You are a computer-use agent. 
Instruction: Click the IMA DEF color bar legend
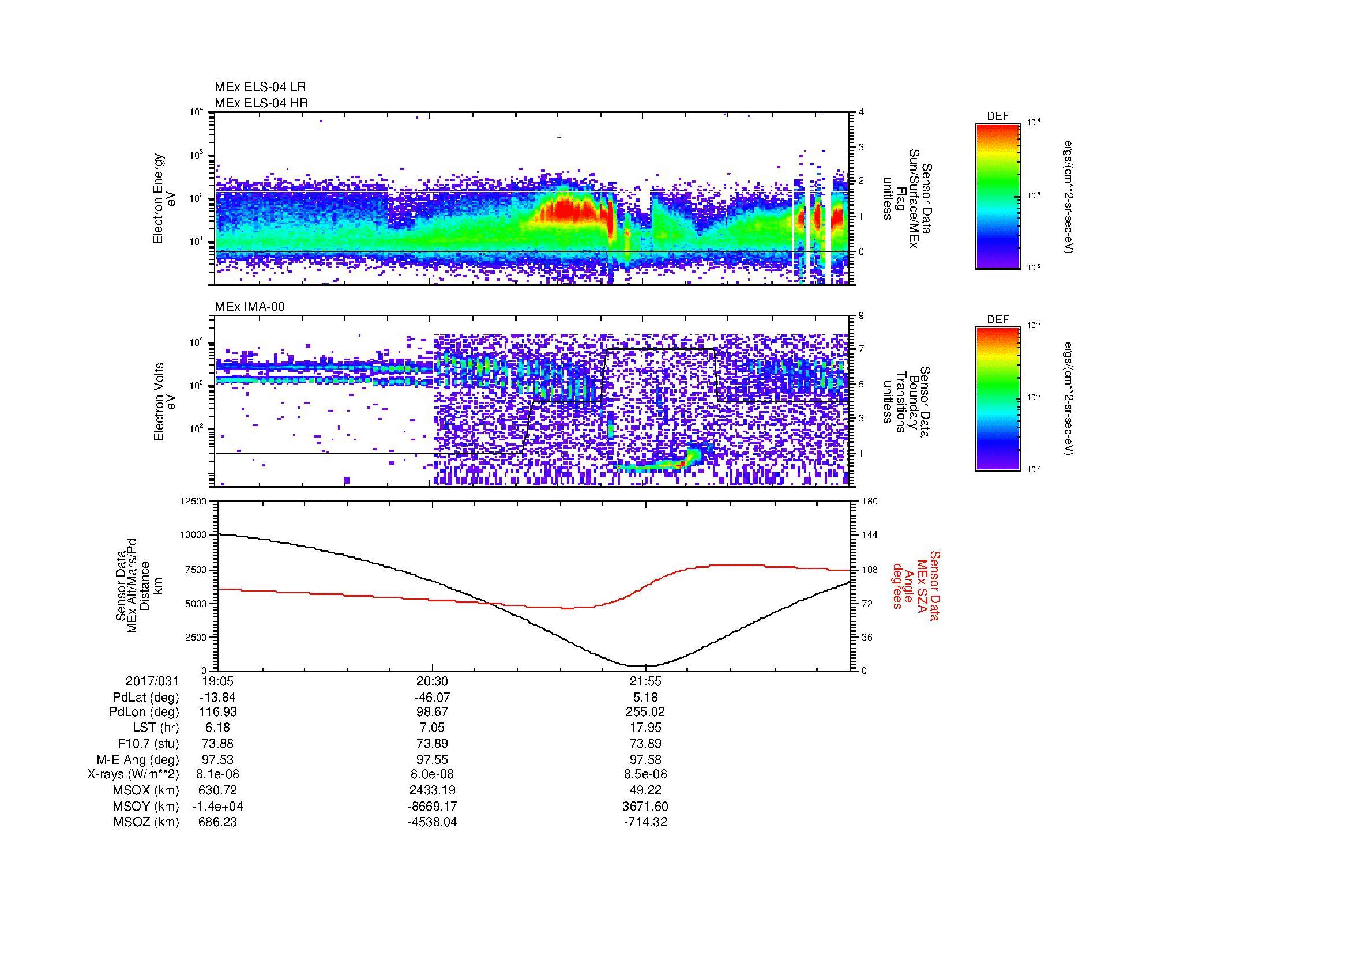[x=998, y=399]
